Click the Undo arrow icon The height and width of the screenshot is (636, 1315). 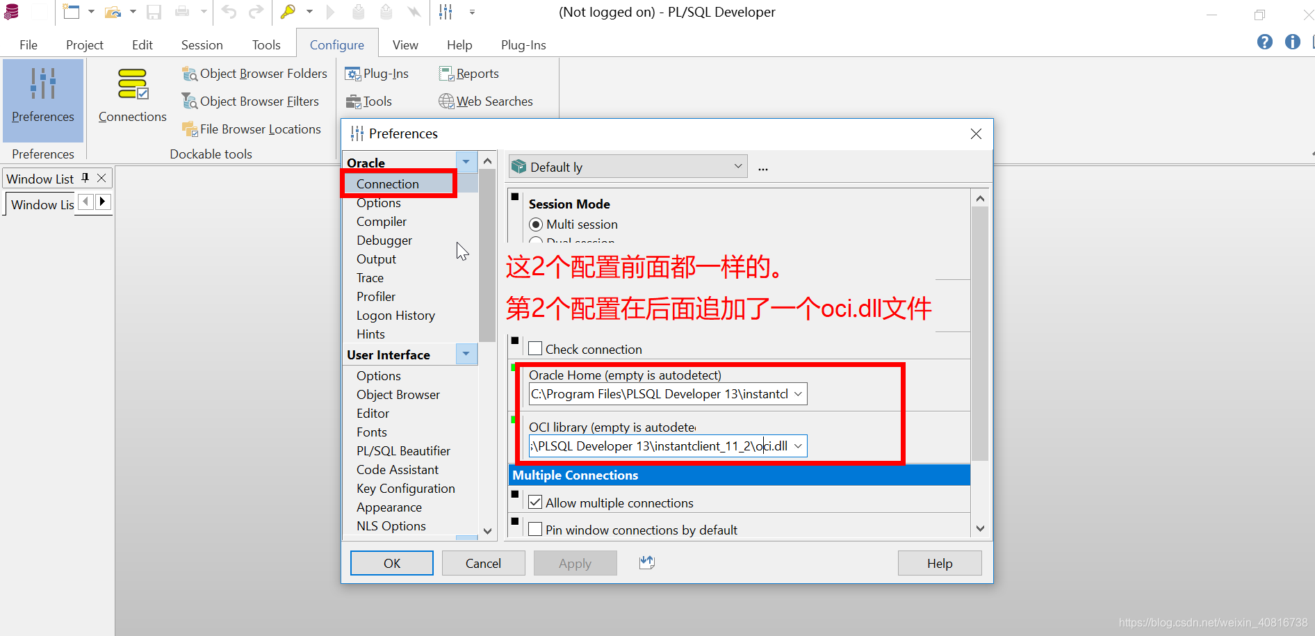pyautogui.click(x=229, y=12)
